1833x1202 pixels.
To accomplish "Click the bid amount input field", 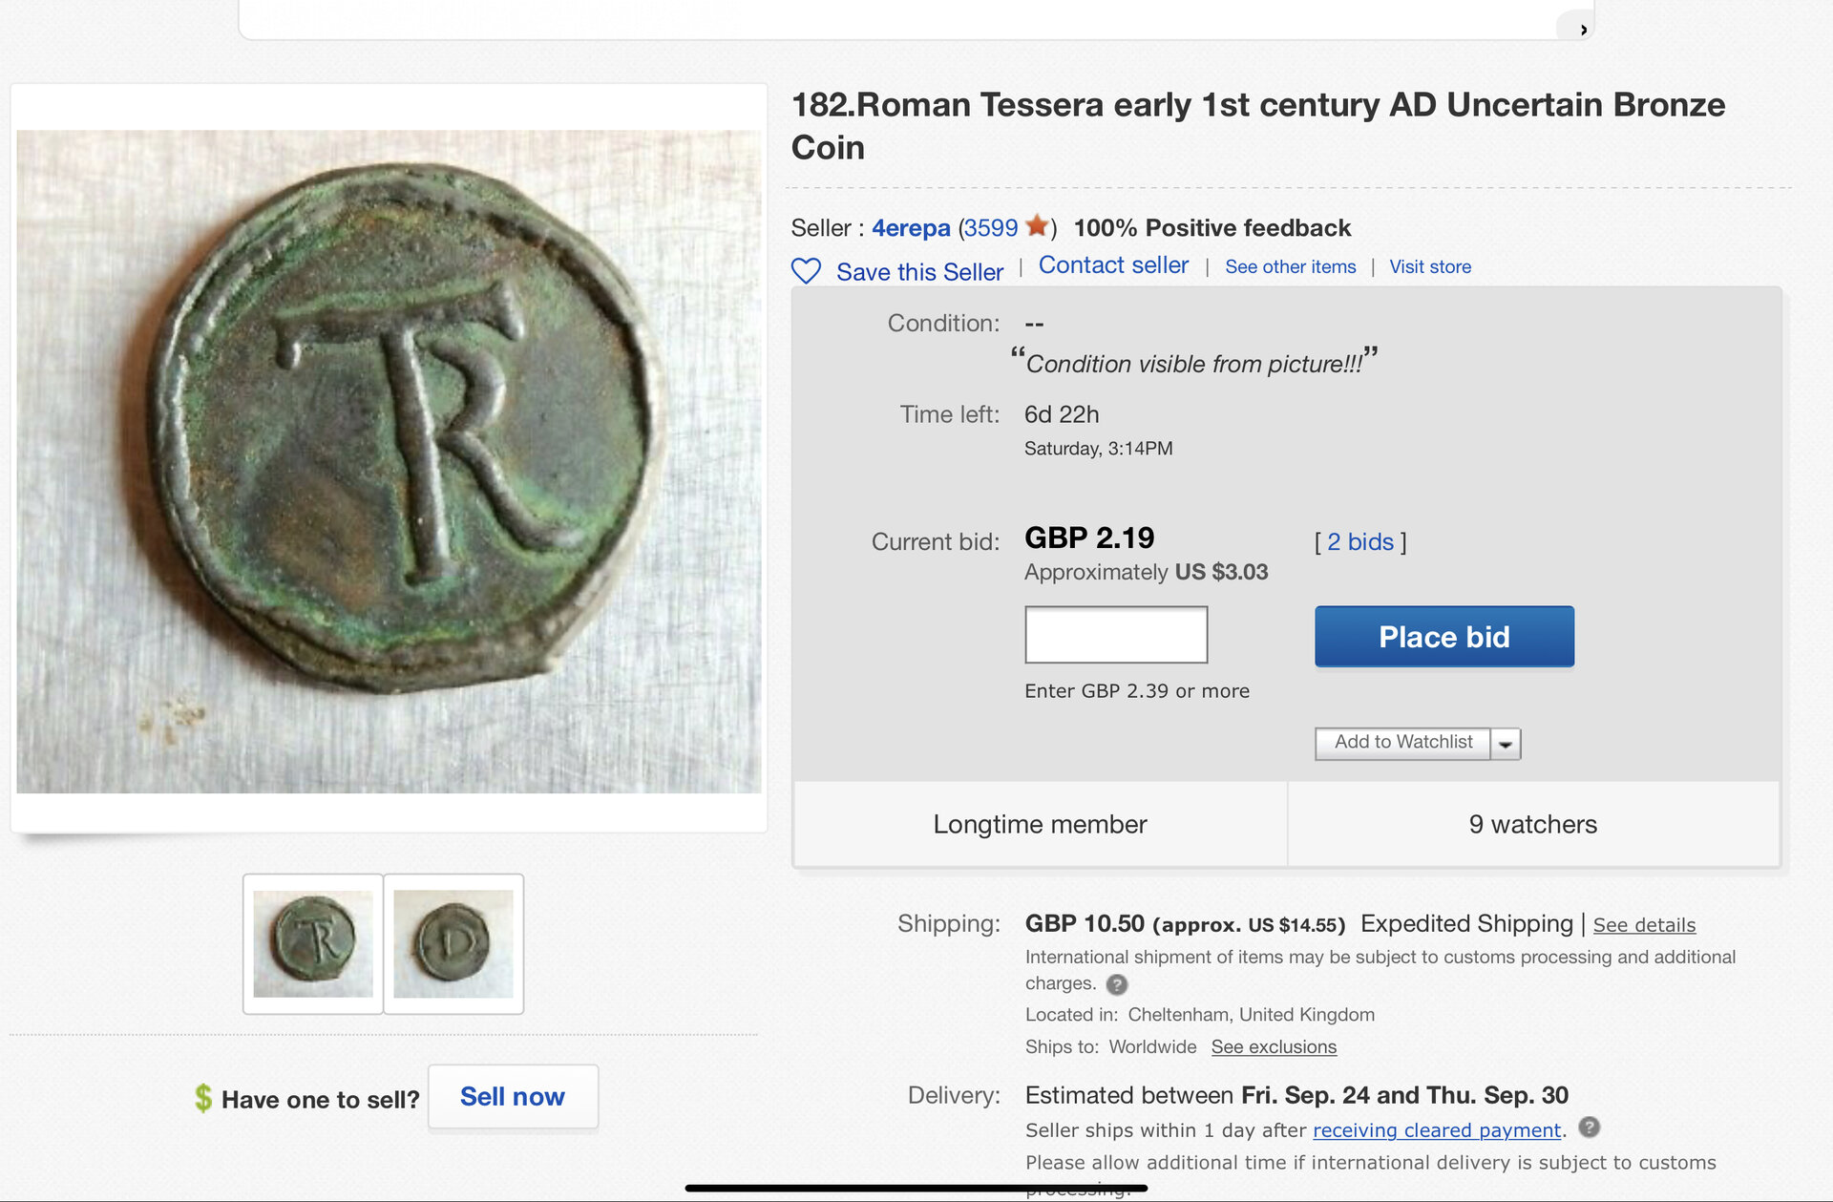I will point(1115,635).
